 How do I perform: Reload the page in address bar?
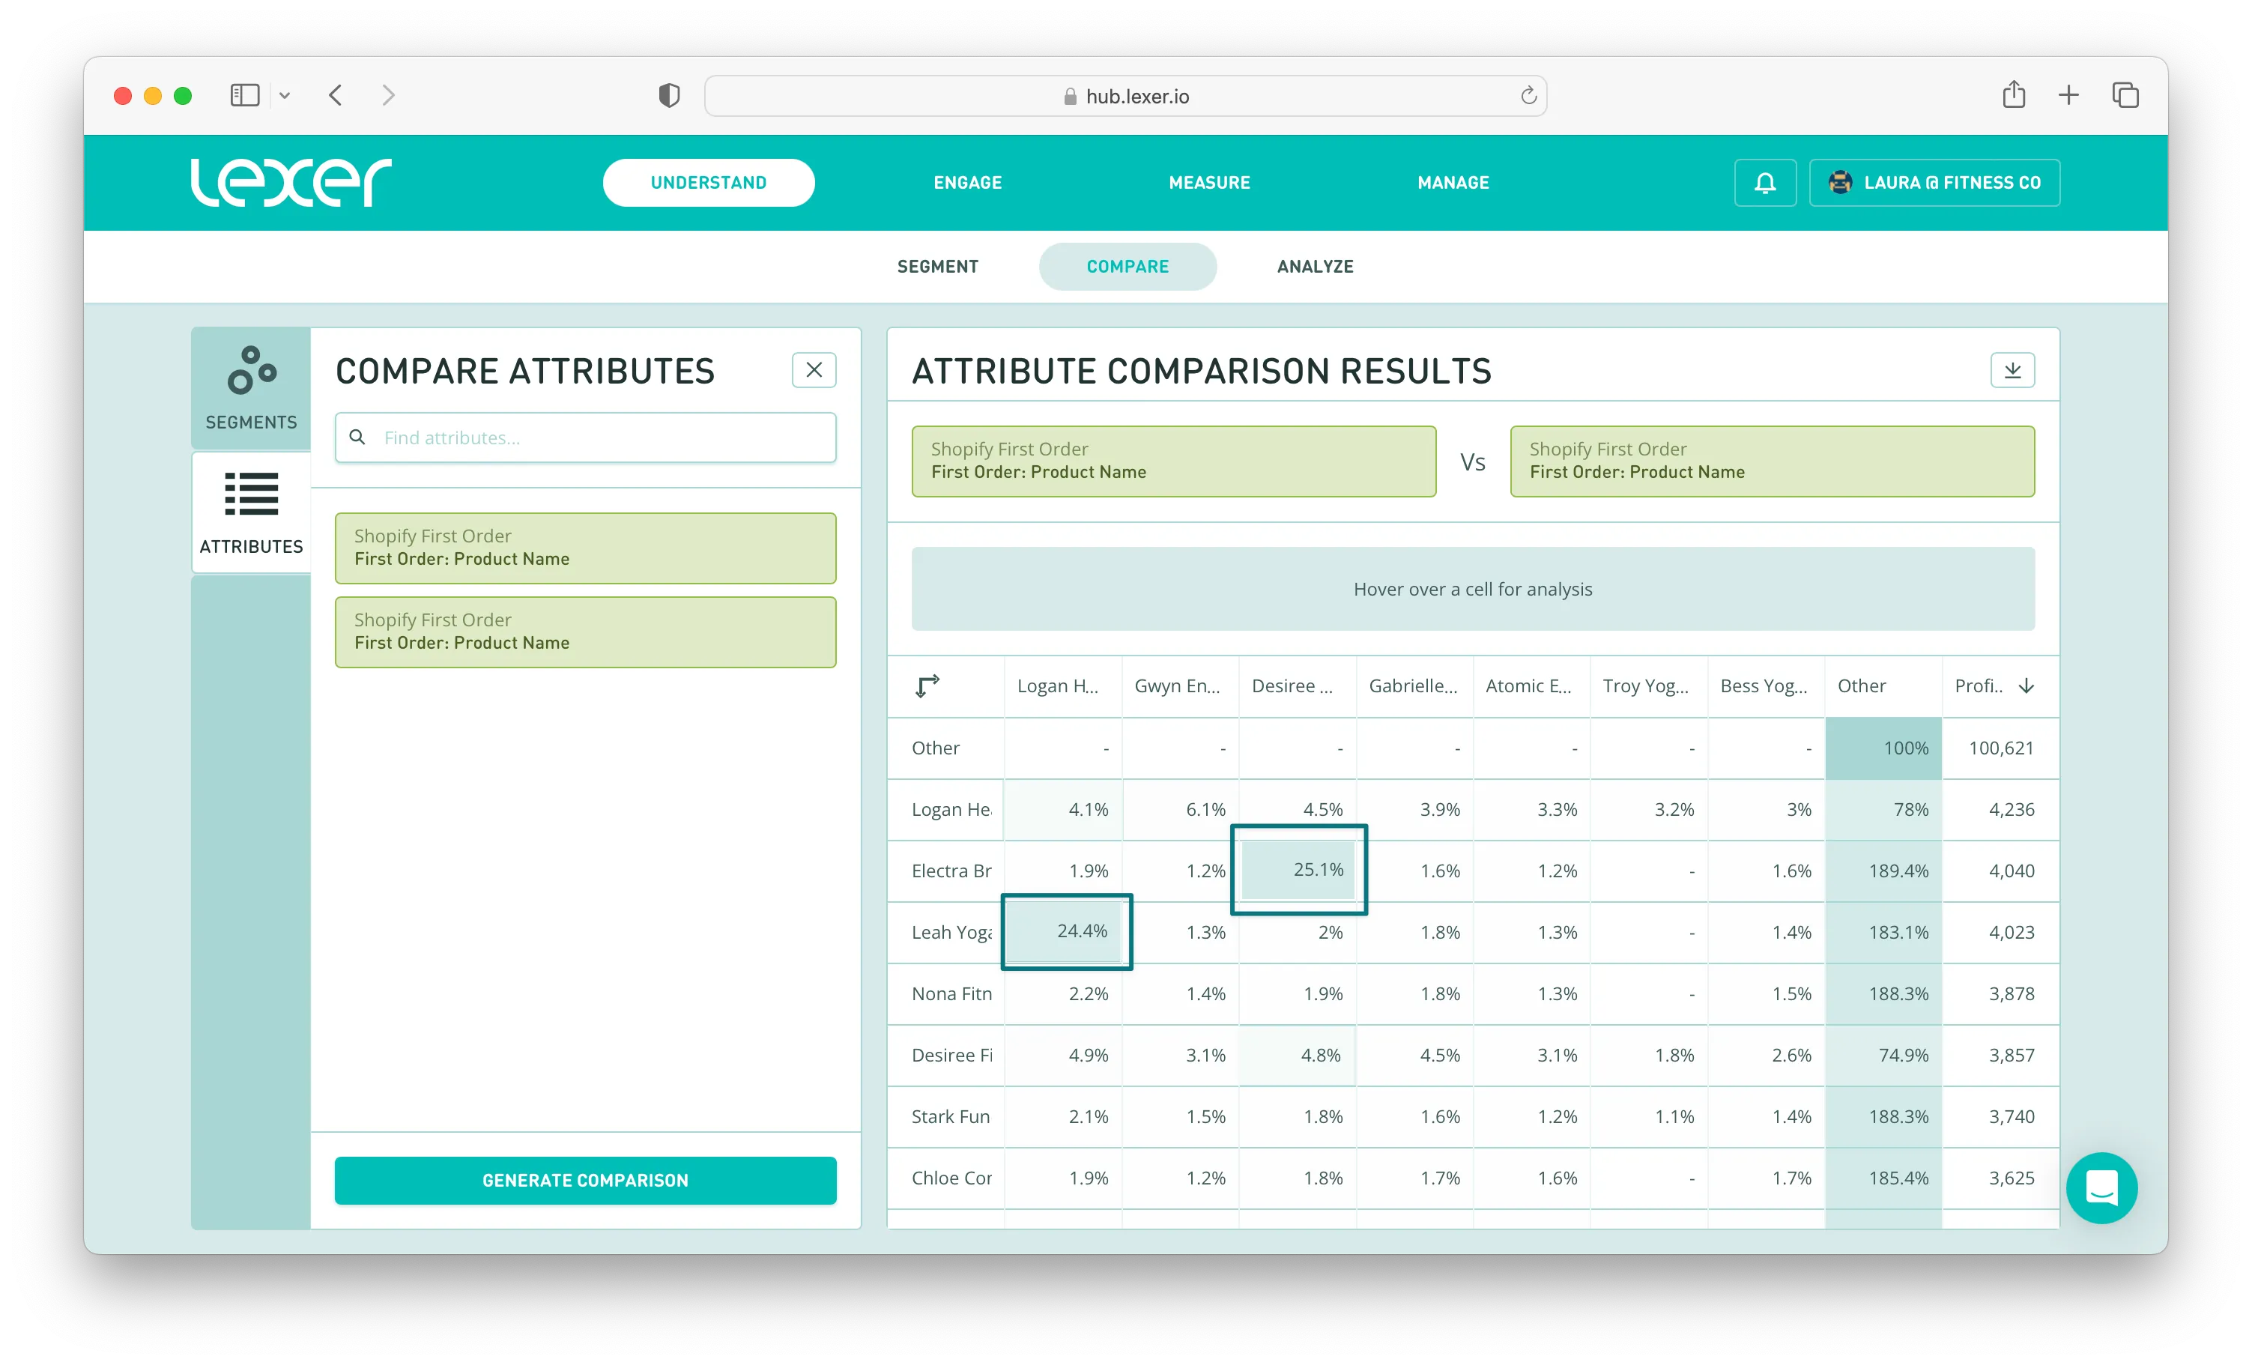1528,96
